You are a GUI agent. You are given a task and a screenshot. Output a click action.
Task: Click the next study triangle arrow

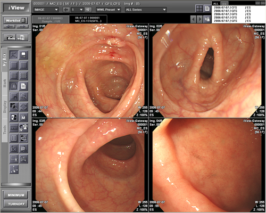click(x=200, y=19)
